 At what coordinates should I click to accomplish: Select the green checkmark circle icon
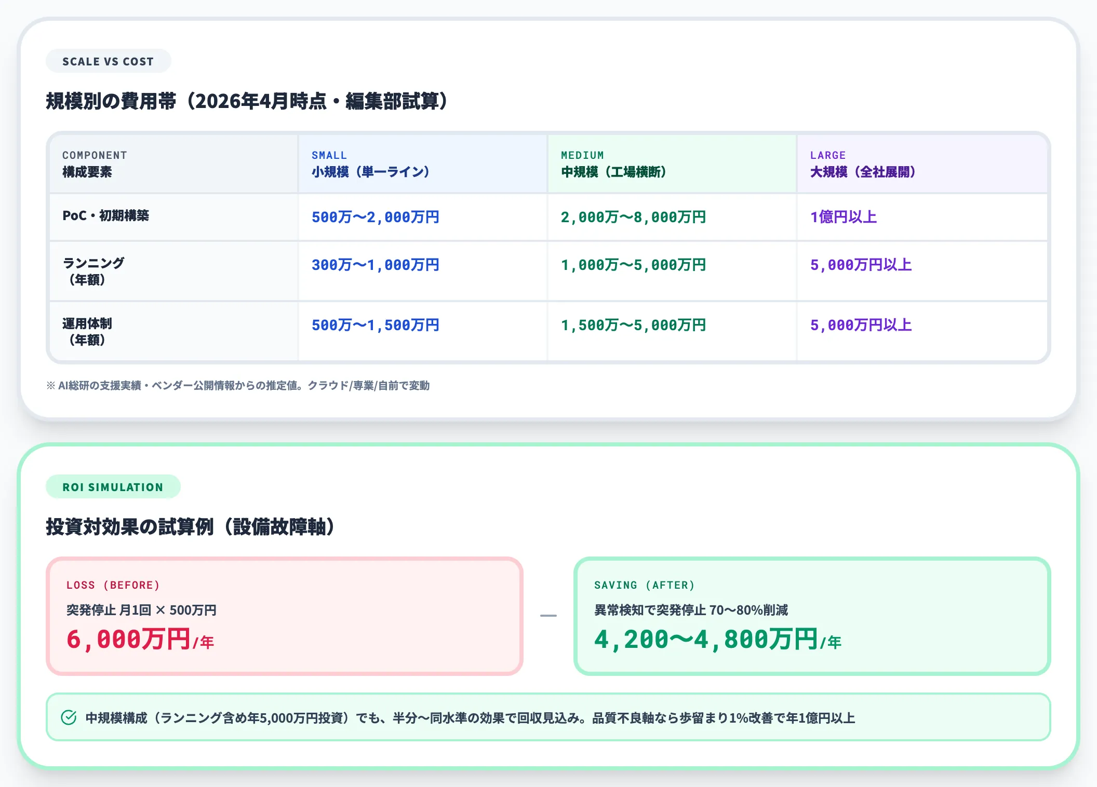pyautogui.click(x=69, y=717)
